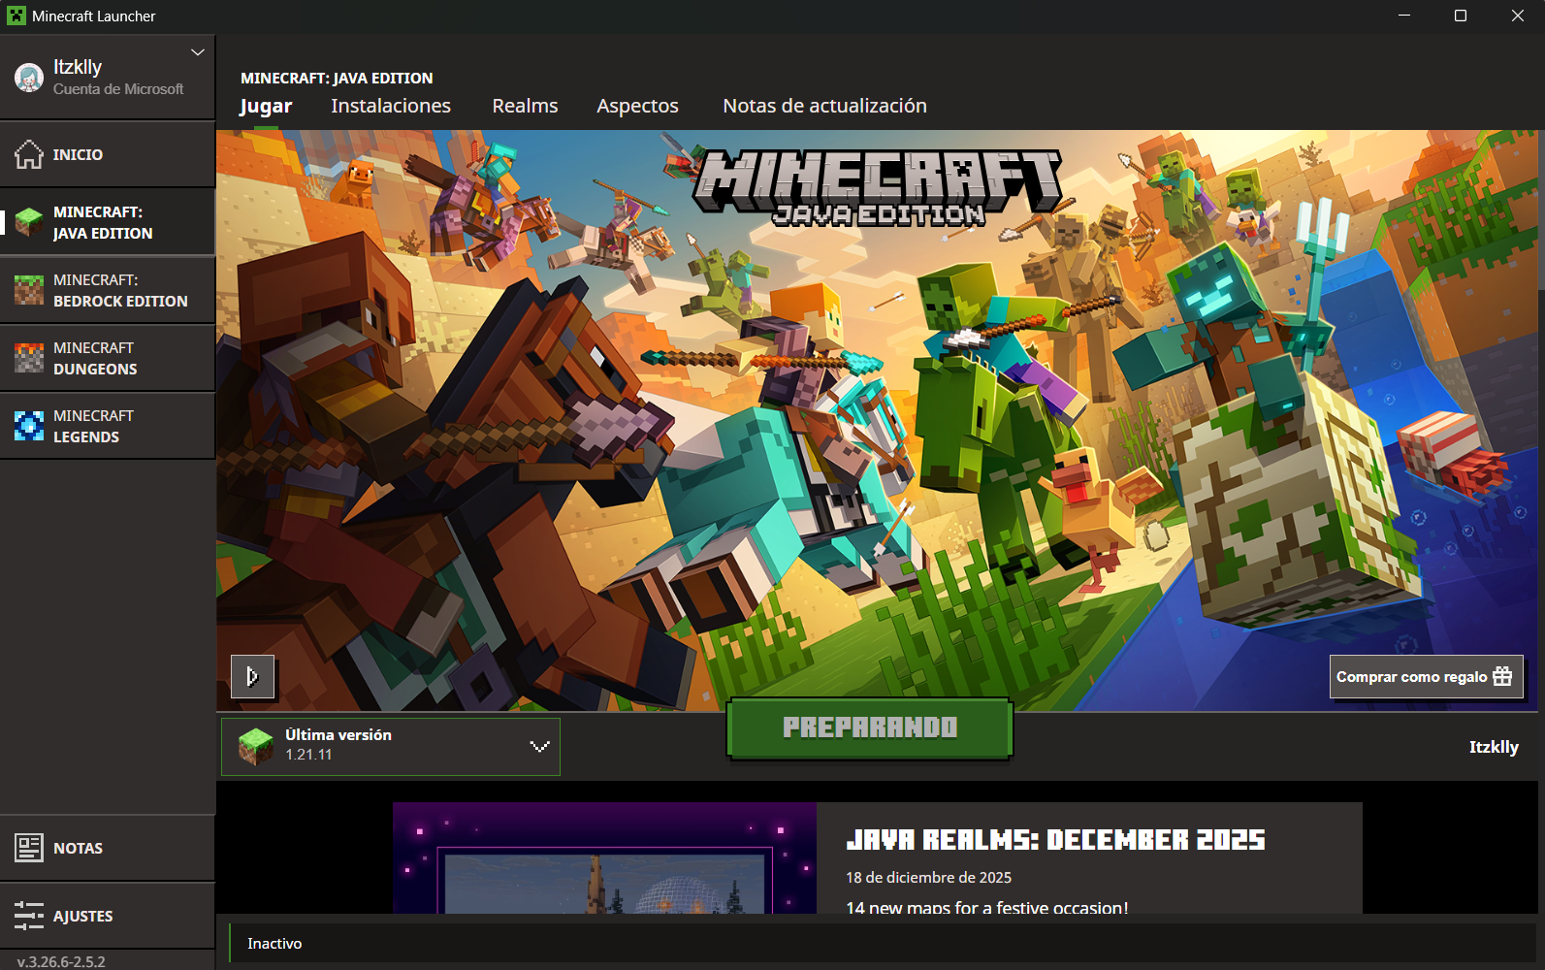Open the Notas newspaper icon
Image resolution: width=1545 pixels, height=970 pixels.
coord(29,848)
